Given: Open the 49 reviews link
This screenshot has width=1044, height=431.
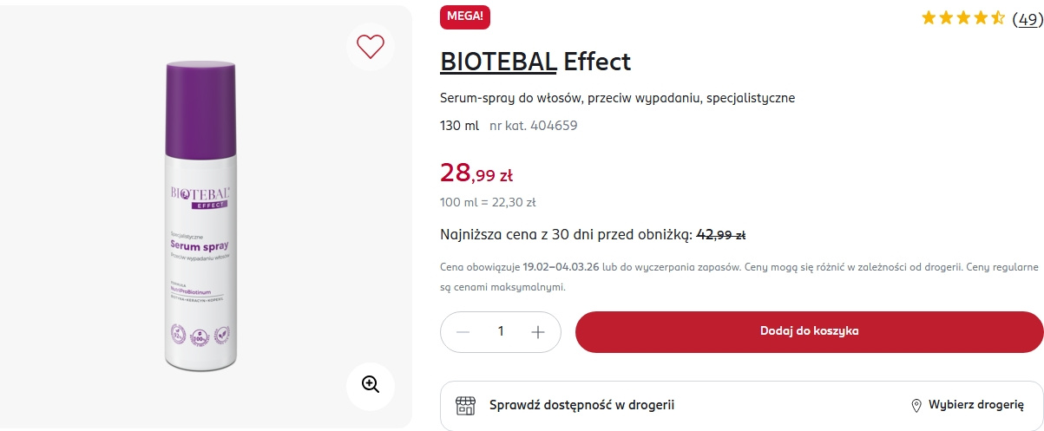Looking at the screenshot, I should click(x=1028, y=18).
